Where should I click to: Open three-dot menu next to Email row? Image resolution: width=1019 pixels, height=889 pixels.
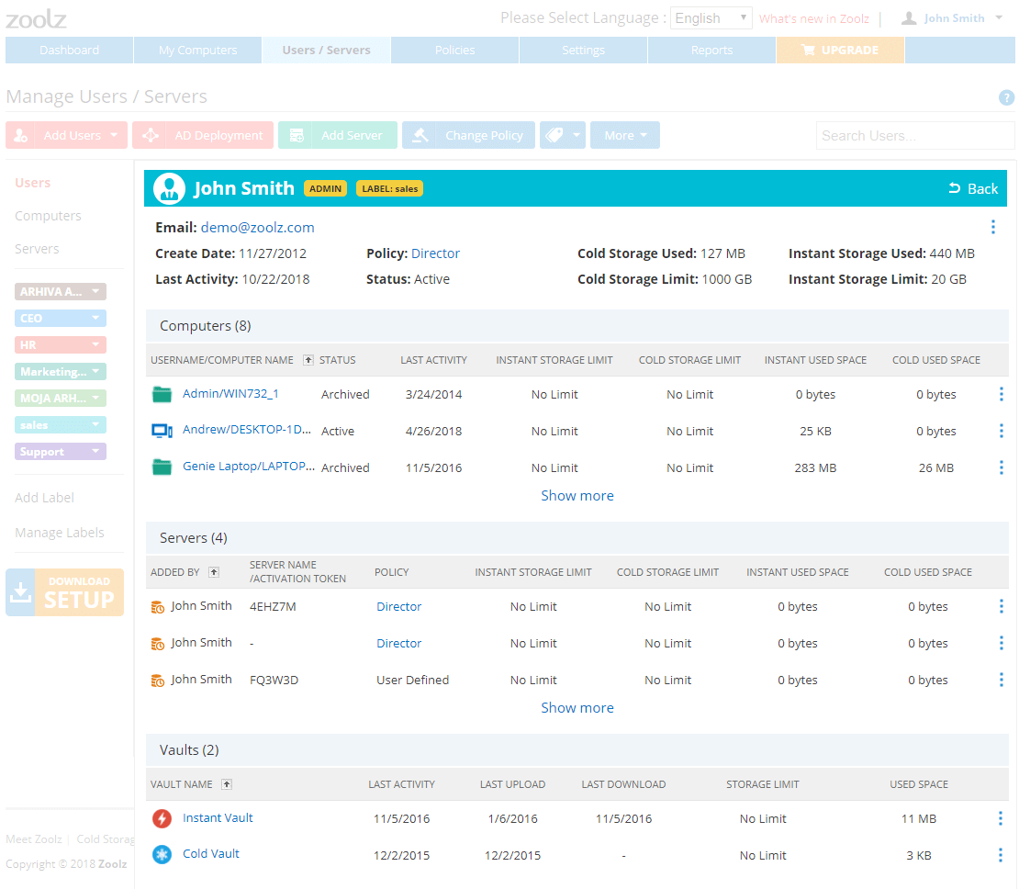[992, 227]
